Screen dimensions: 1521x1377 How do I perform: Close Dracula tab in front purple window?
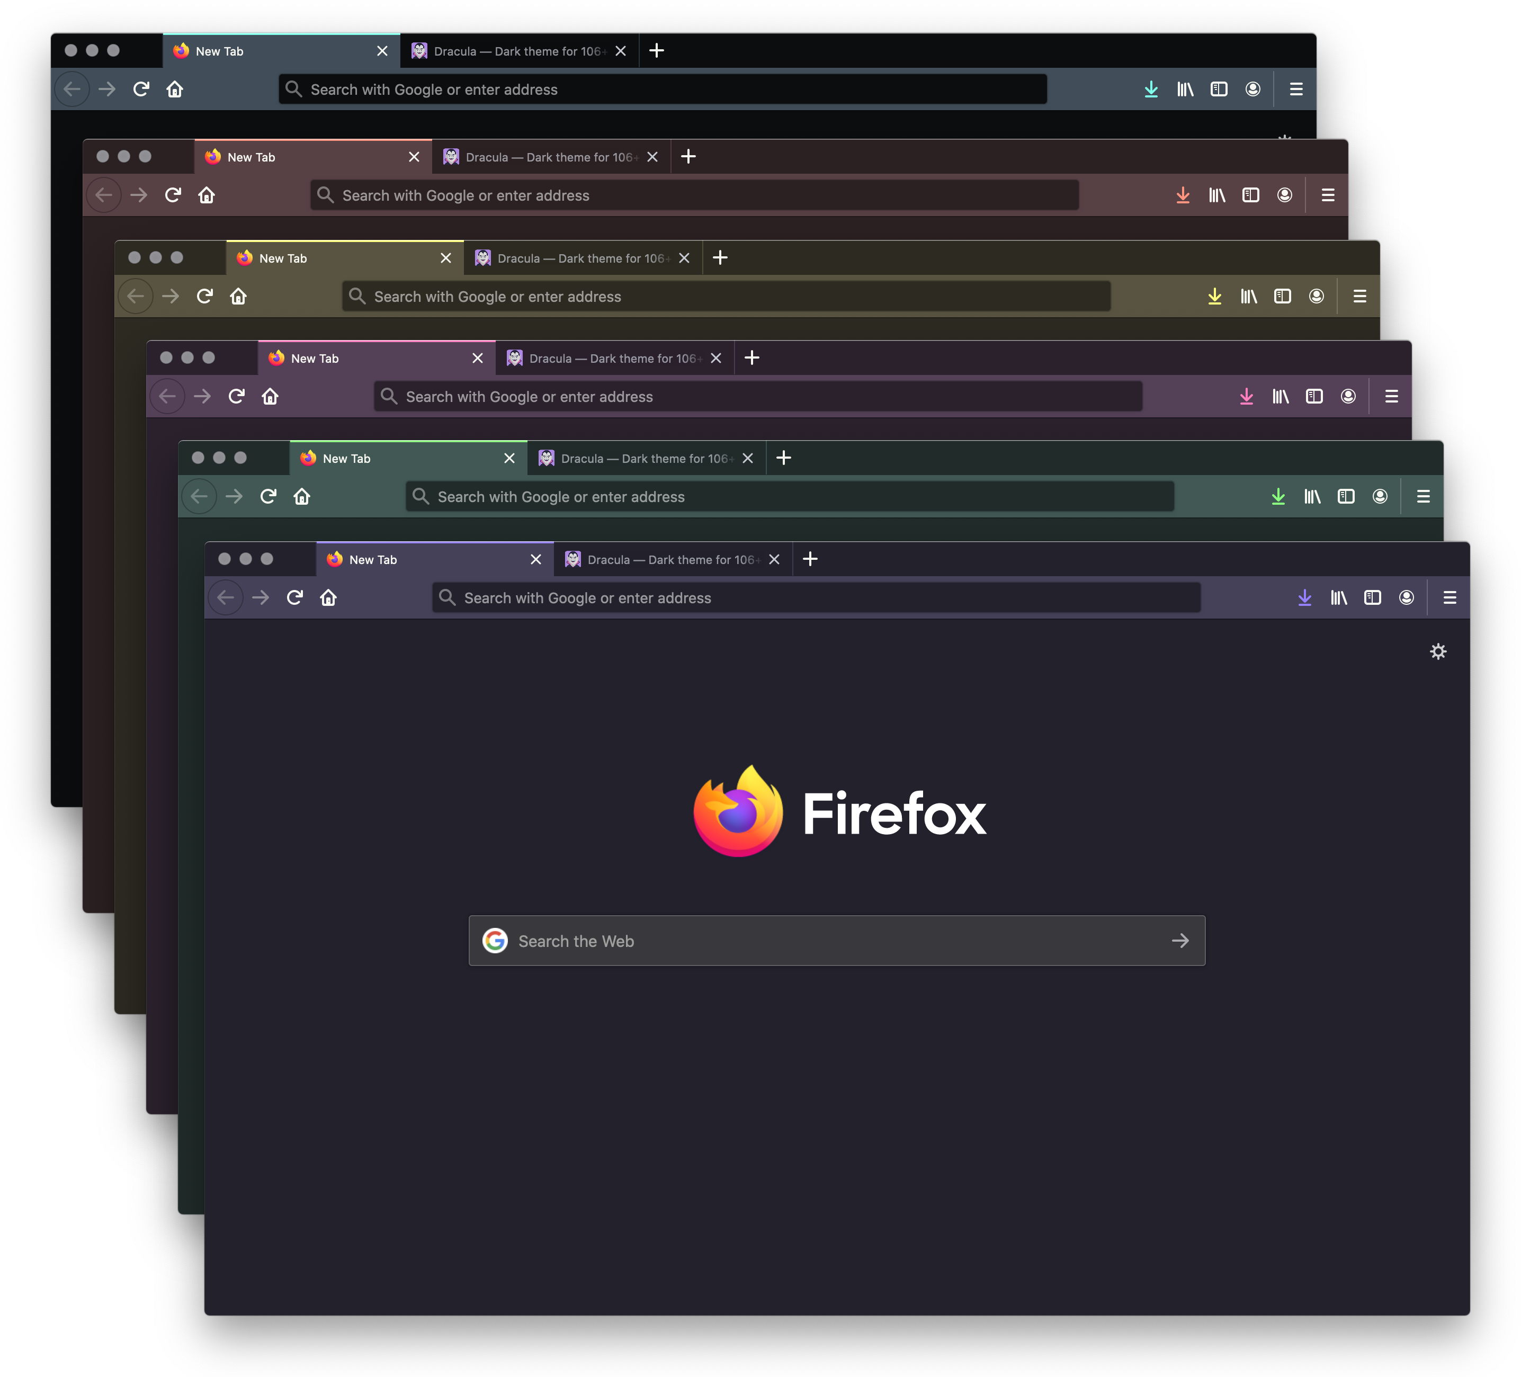click(x=774, y=559)
